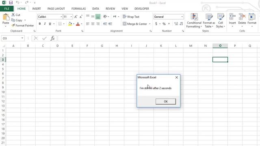Open Cell Styles gallery
260x146 pixels.
221,21
